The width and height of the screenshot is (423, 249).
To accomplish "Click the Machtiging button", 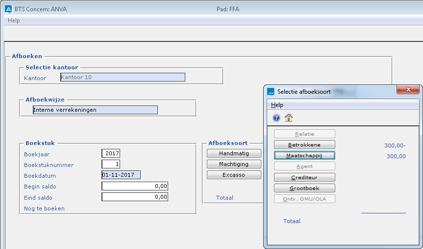I will pyautogui.click(x=234, y=164).
